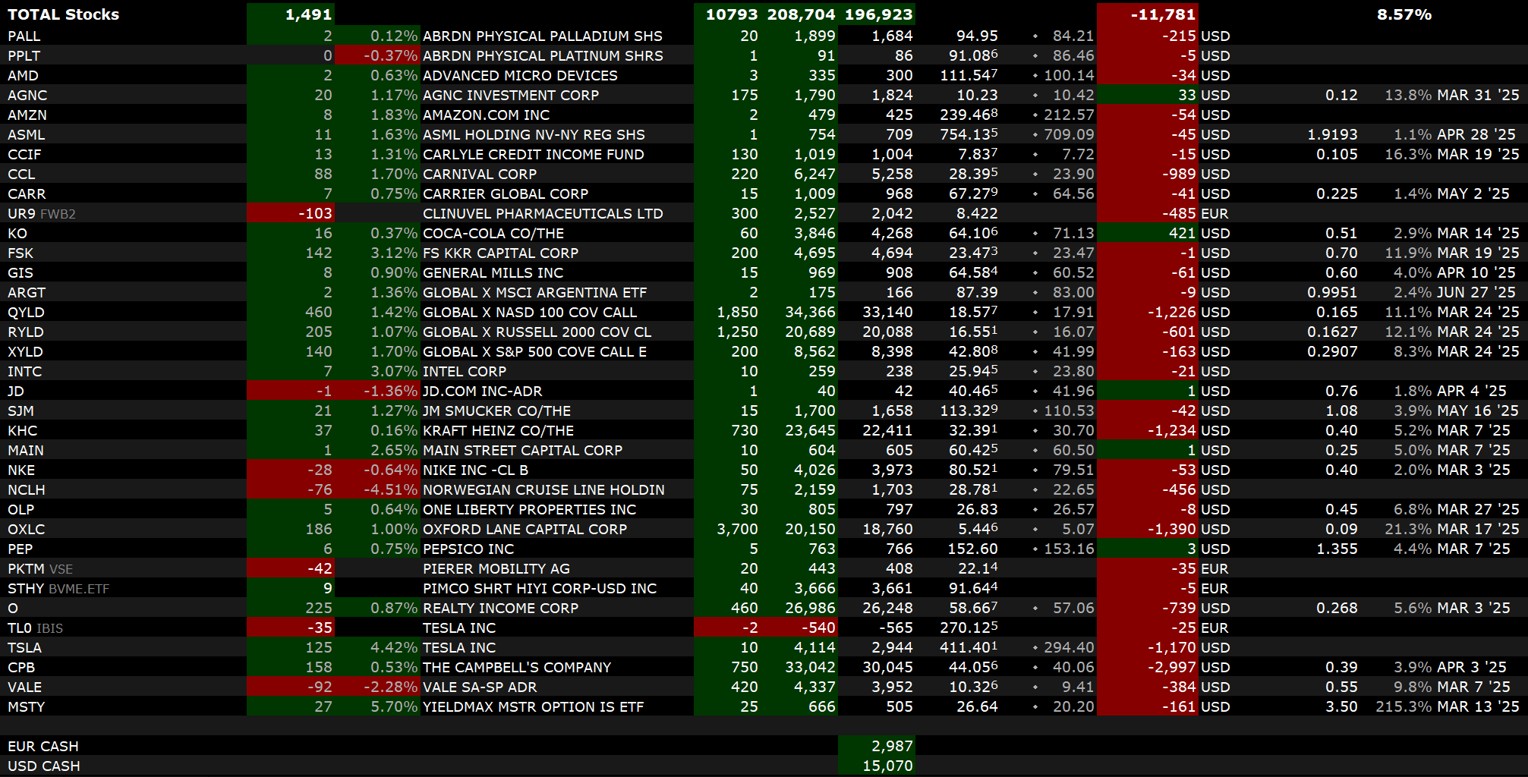Click OXLC dividend date MAR 17 '25
This screenshot has height=777, width=1528.
click(x=1478, y=529)
